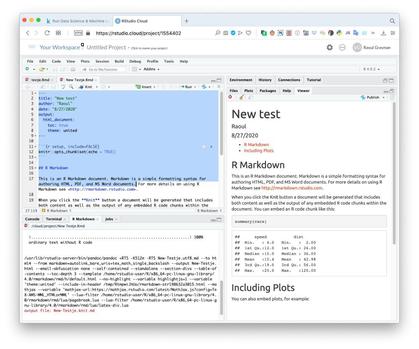Image resolution: width=419 pixels, height=349 pixels.
Task: Click the Dropbox extension icon in browser
Action: [x=314, y=33]
